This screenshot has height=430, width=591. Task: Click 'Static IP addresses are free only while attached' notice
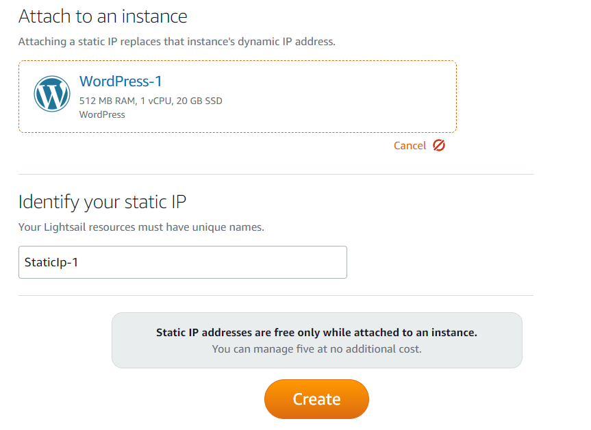click(x=316, y=332)
